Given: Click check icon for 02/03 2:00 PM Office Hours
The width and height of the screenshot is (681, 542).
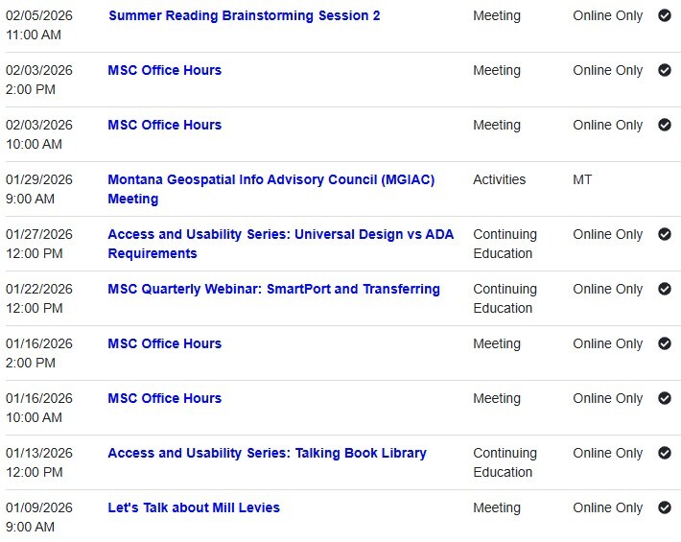Looking at the screenshot, I should click(664, 70).
